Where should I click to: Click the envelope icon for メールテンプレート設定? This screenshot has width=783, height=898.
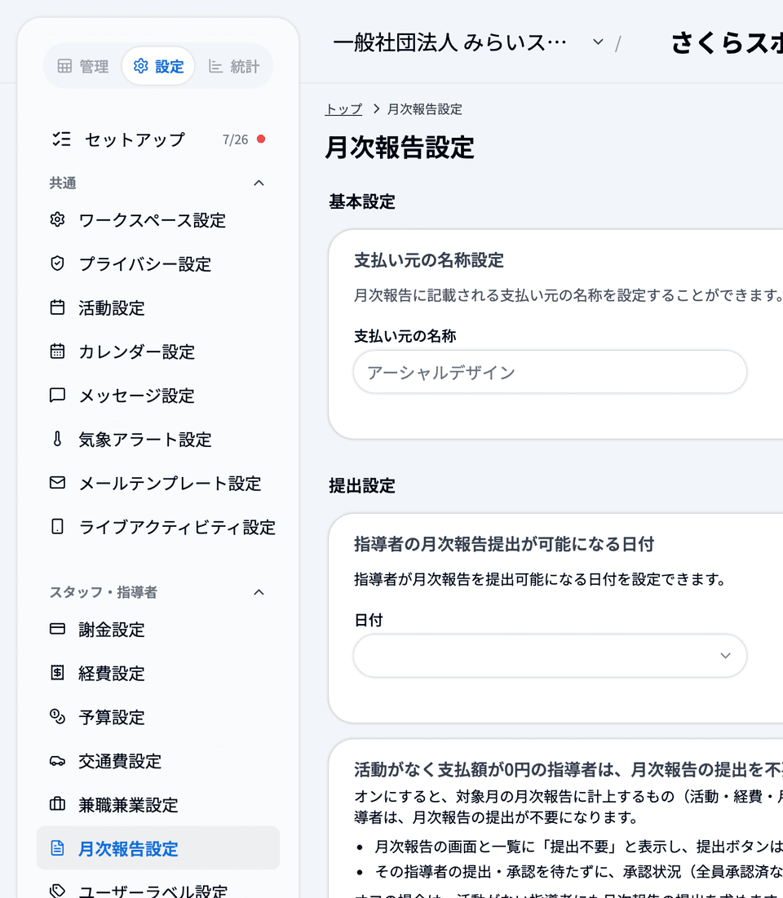tap(57, 483)
